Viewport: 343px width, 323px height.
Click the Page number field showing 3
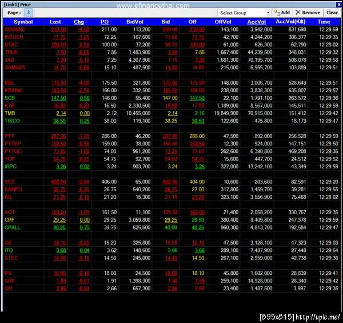click(x=29, y=13)
